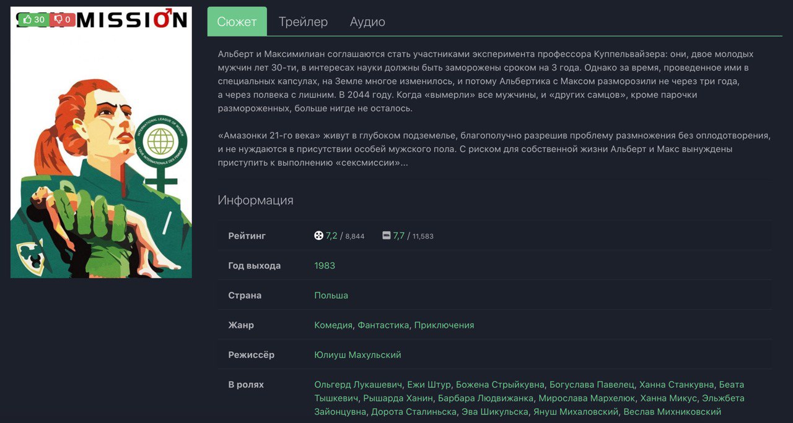The image size is (793, 423).
Task: Open release year 1983 link
Action: point(325,266)
